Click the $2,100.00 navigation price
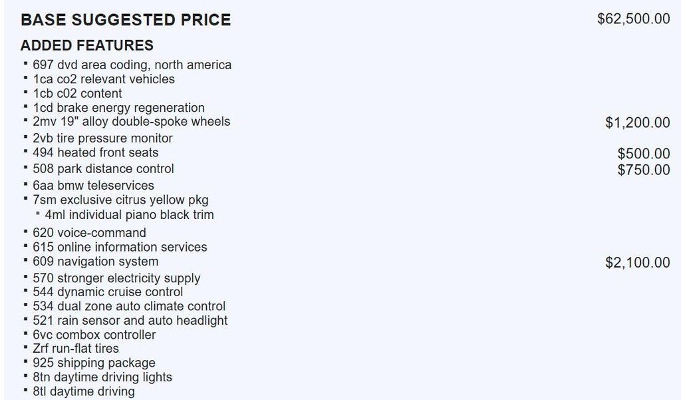This screenshot has height=400, width=681. 637,263
